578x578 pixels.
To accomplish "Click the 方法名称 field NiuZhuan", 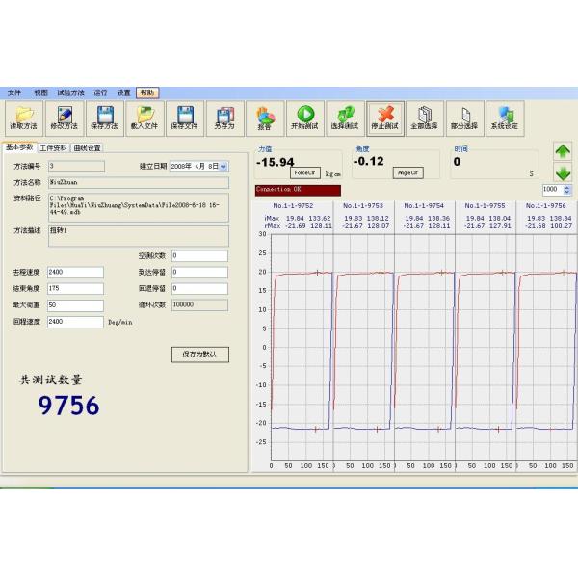I will [139, 182].
